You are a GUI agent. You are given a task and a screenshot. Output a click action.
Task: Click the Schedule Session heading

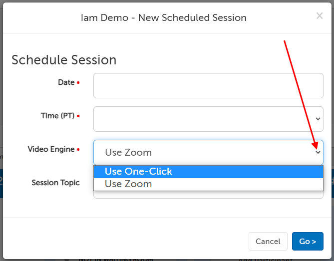click(x=64, y=60)
